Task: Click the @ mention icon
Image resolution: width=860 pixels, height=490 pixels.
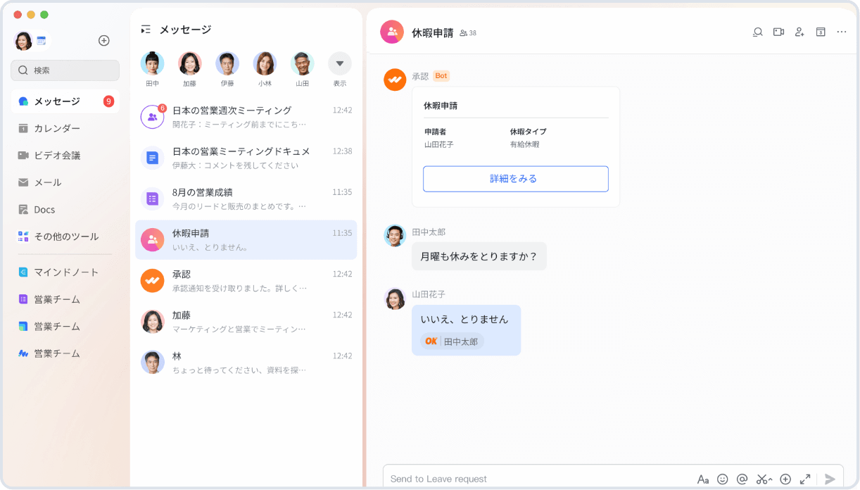Action: (x=742, y=479)
